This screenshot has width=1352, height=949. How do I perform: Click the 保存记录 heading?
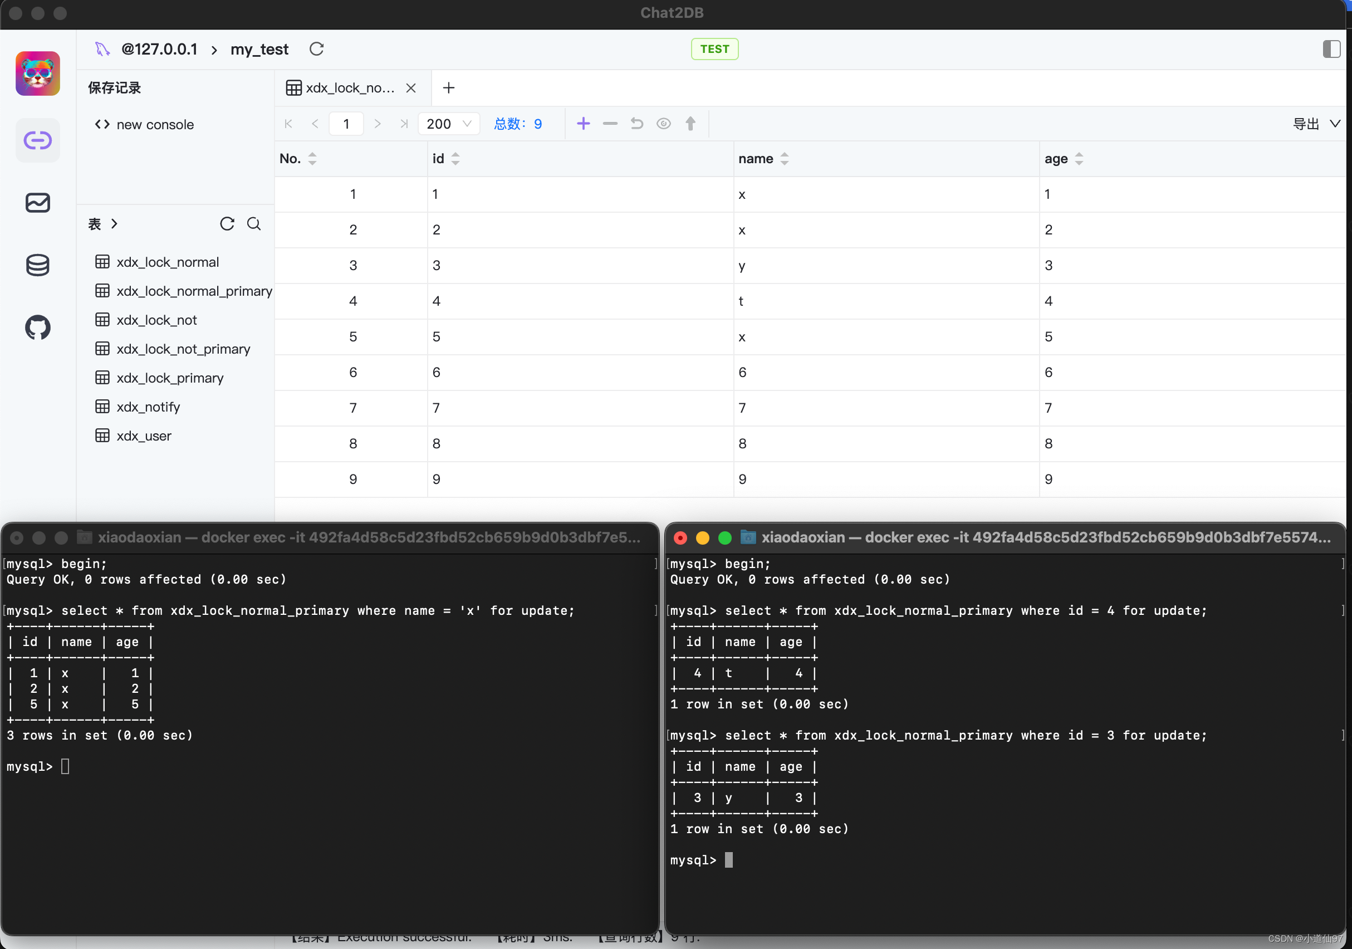(115, 88)
